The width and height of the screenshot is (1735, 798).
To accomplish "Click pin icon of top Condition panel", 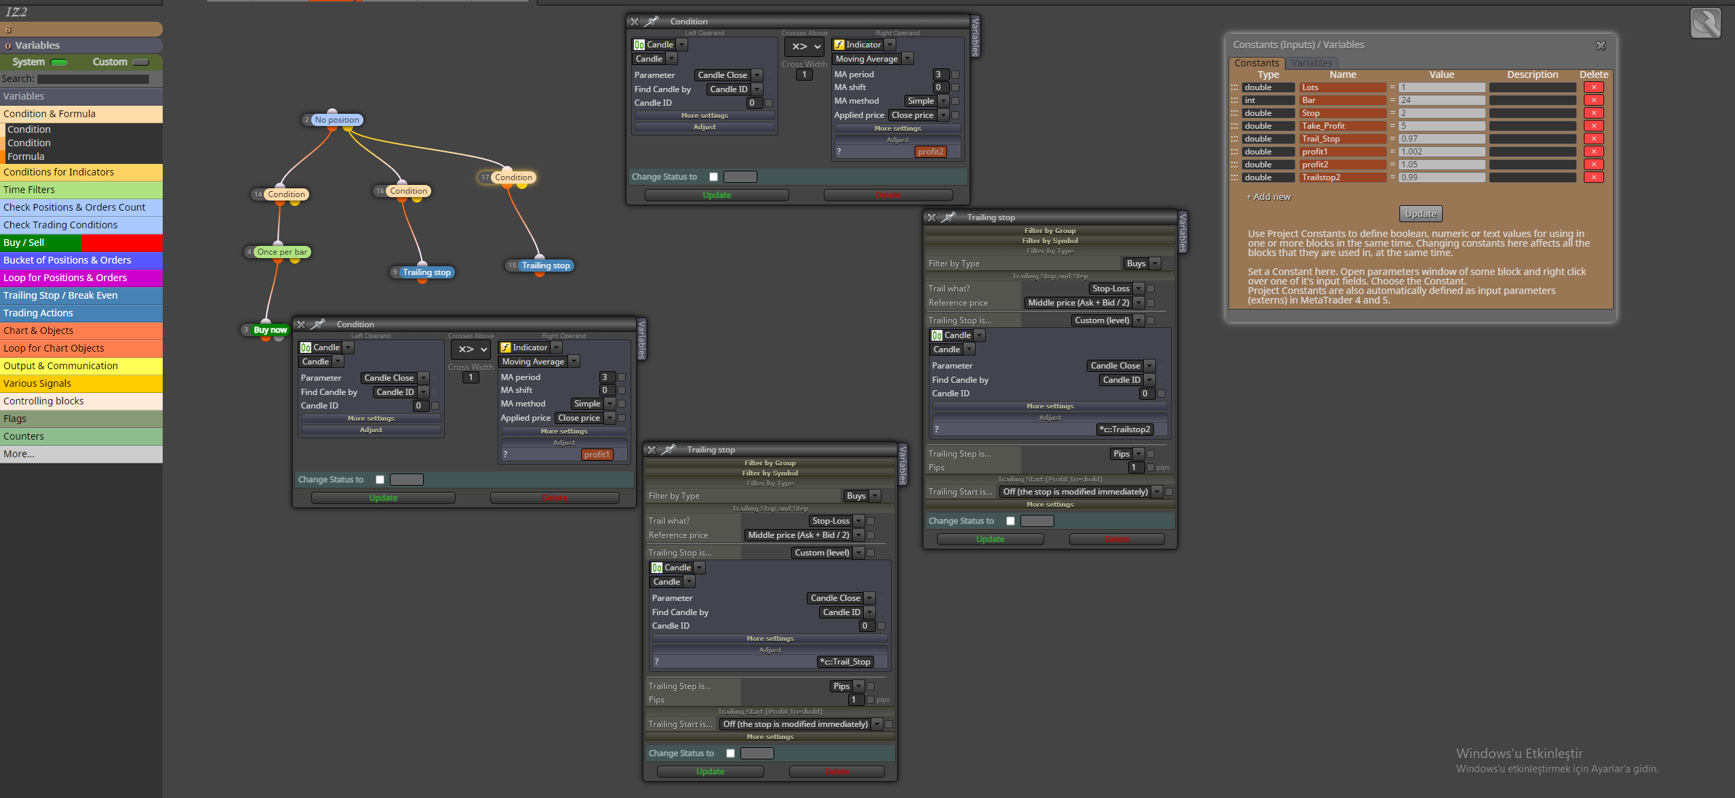I will [652, 22].
